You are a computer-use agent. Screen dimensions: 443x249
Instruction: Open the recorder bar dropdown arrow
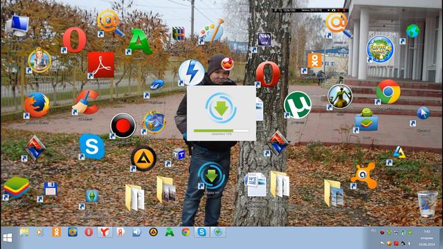328,10
